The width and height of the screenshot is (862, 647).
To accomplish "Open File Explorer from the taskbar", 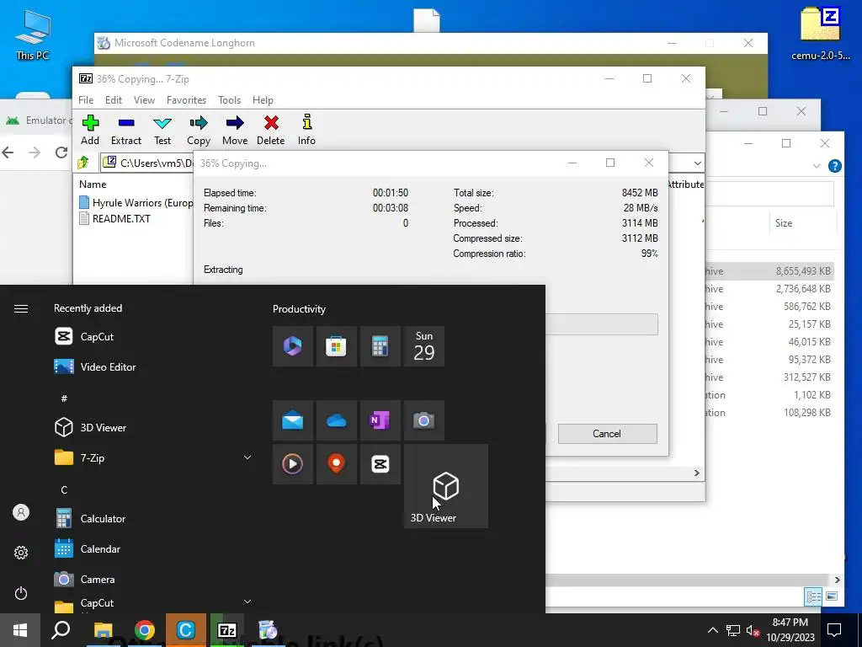I will pos(103,630).
